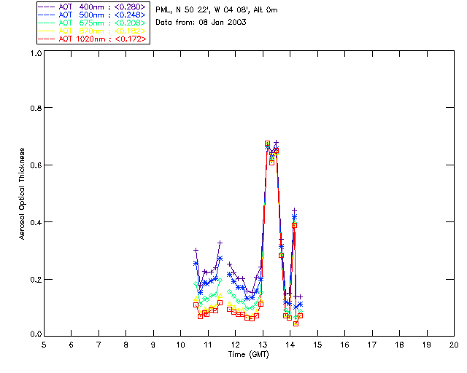Click the purple plus marker atop the 14.2 spike

point(294,211)
